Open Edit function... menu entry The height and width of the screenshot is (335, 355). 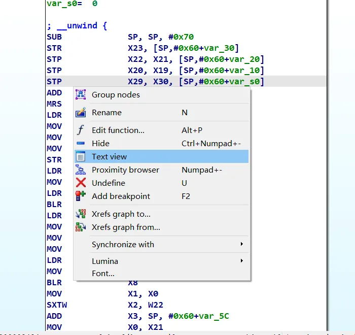tap(162, 130)
